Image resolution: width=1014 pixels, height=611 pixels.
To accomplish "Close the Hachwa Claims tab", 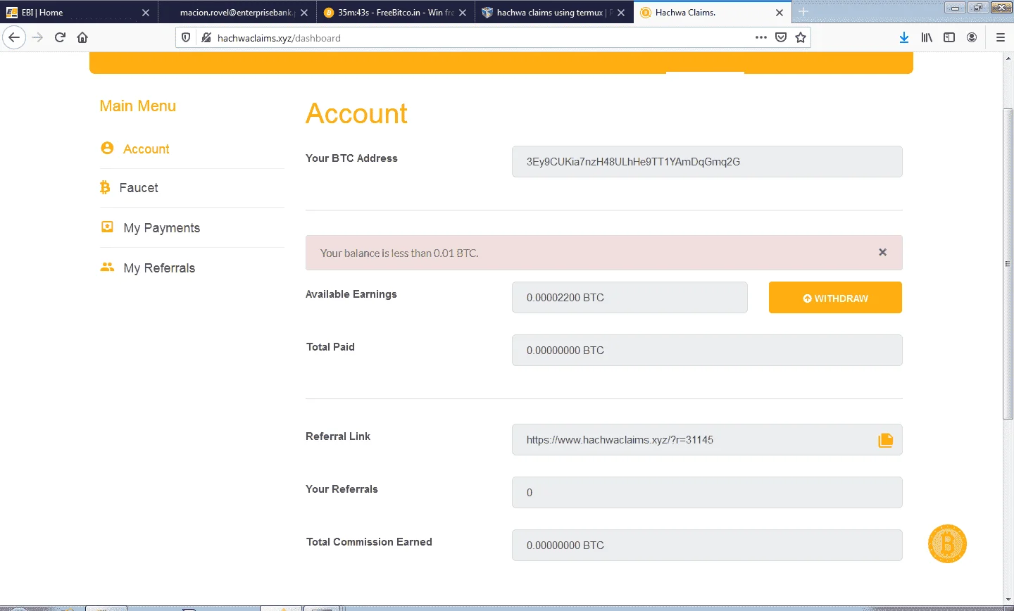I will click(x=780, y=12).
